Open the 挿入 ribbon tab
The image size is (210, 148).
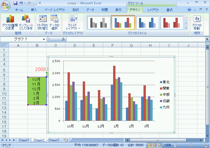click(34, 10)
